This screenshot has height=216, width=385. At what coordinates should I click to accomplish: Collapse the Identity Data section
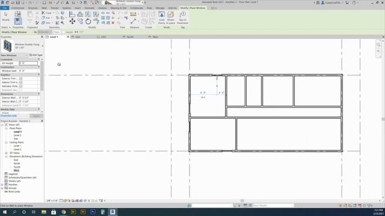(x=38, y=109)
